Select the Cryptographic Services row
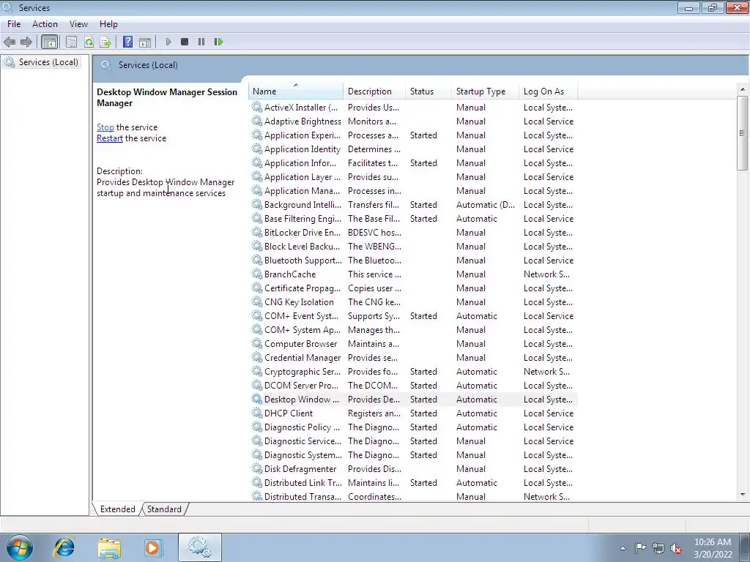750x562 pixels. coord(413,371)
